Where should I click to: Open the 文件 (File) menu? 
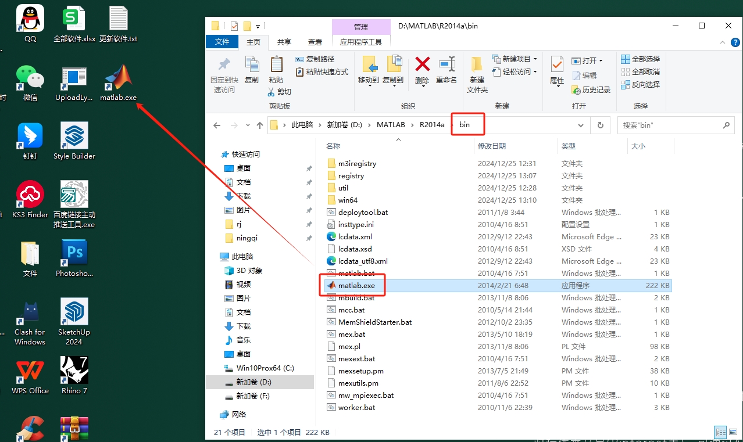222,42
